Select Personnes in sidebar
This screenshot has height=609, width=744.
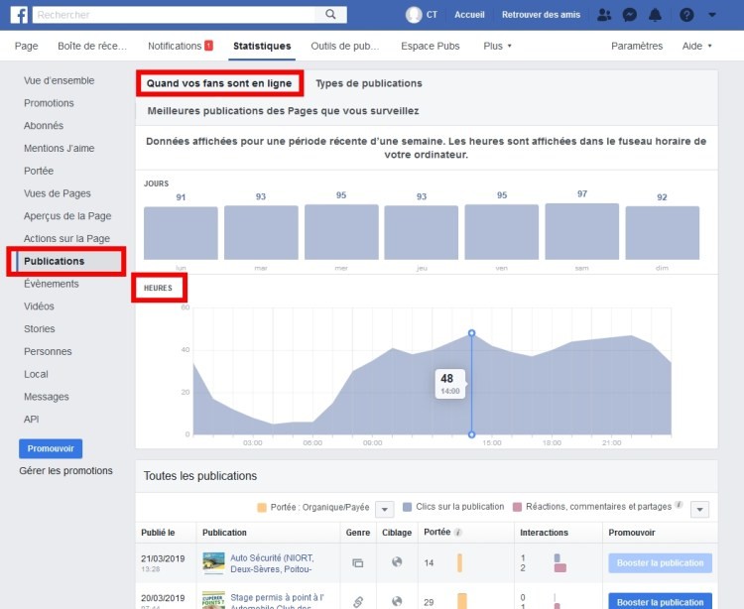point(48,351)
